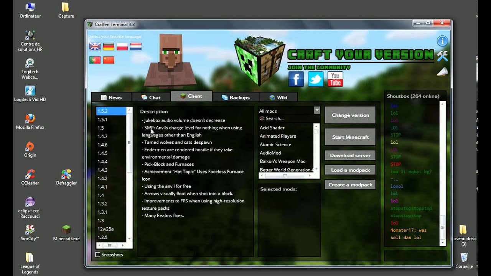The height and width of the screenshot is (276, 491).
Task: Select AudioMod in mods list
Action: [x=286, y=153]
